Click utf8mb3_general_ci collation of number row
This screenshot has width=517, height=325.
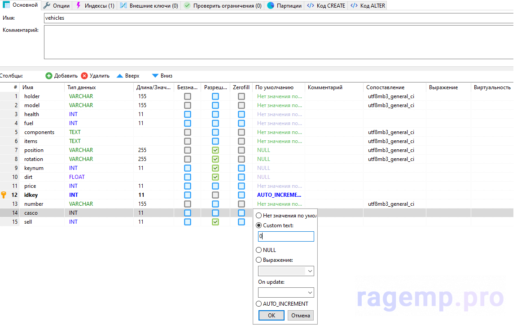pos(391,204)
